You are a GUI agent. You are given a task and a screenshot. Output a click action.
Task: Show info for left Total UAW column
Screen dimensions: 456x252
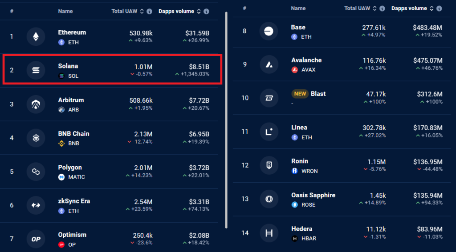pos(149,11)
